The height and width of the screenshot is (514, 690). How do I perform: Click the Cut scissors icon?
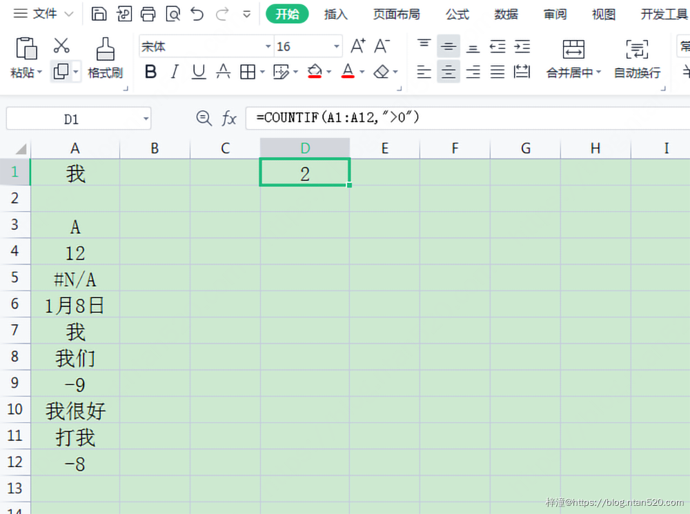tap(61, 46)
